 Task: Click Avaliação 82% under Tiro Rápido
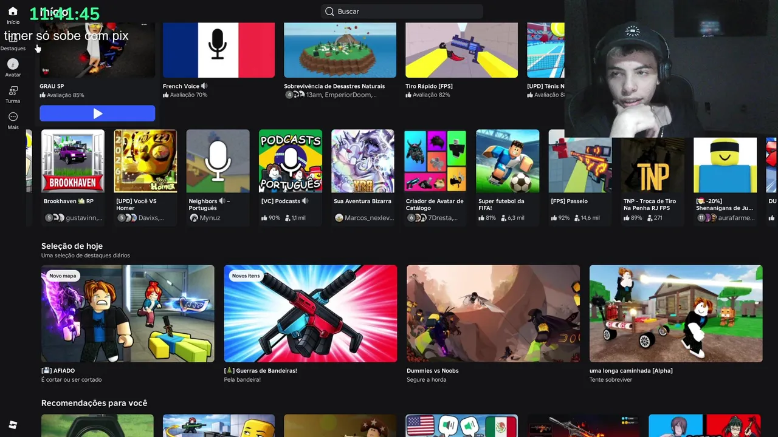pos(428,95)
